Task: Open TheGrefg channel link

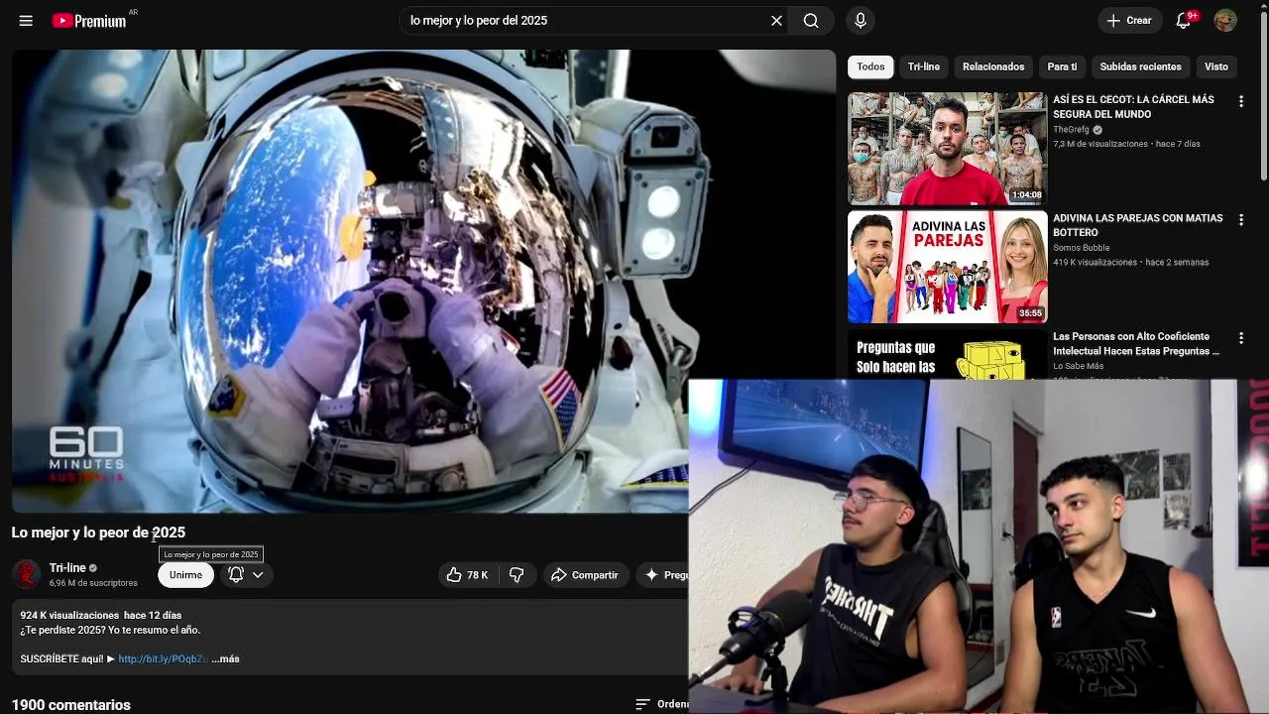Action: 1071,129
